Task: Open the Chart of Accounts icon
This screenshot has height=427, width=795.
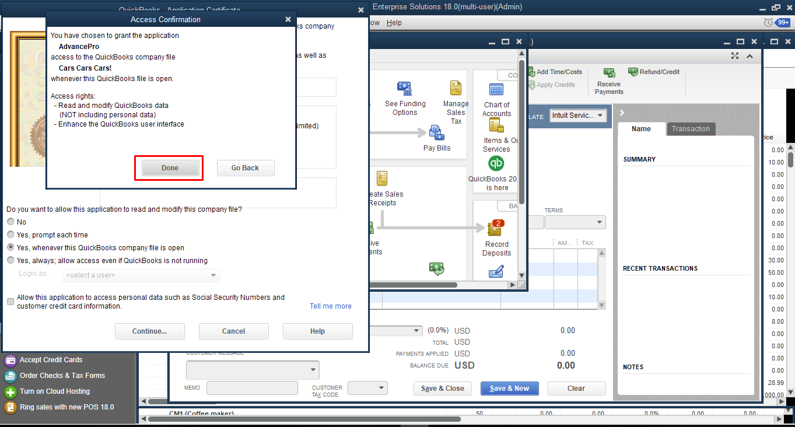Action: pyautogui.click(x=496, y=90)
